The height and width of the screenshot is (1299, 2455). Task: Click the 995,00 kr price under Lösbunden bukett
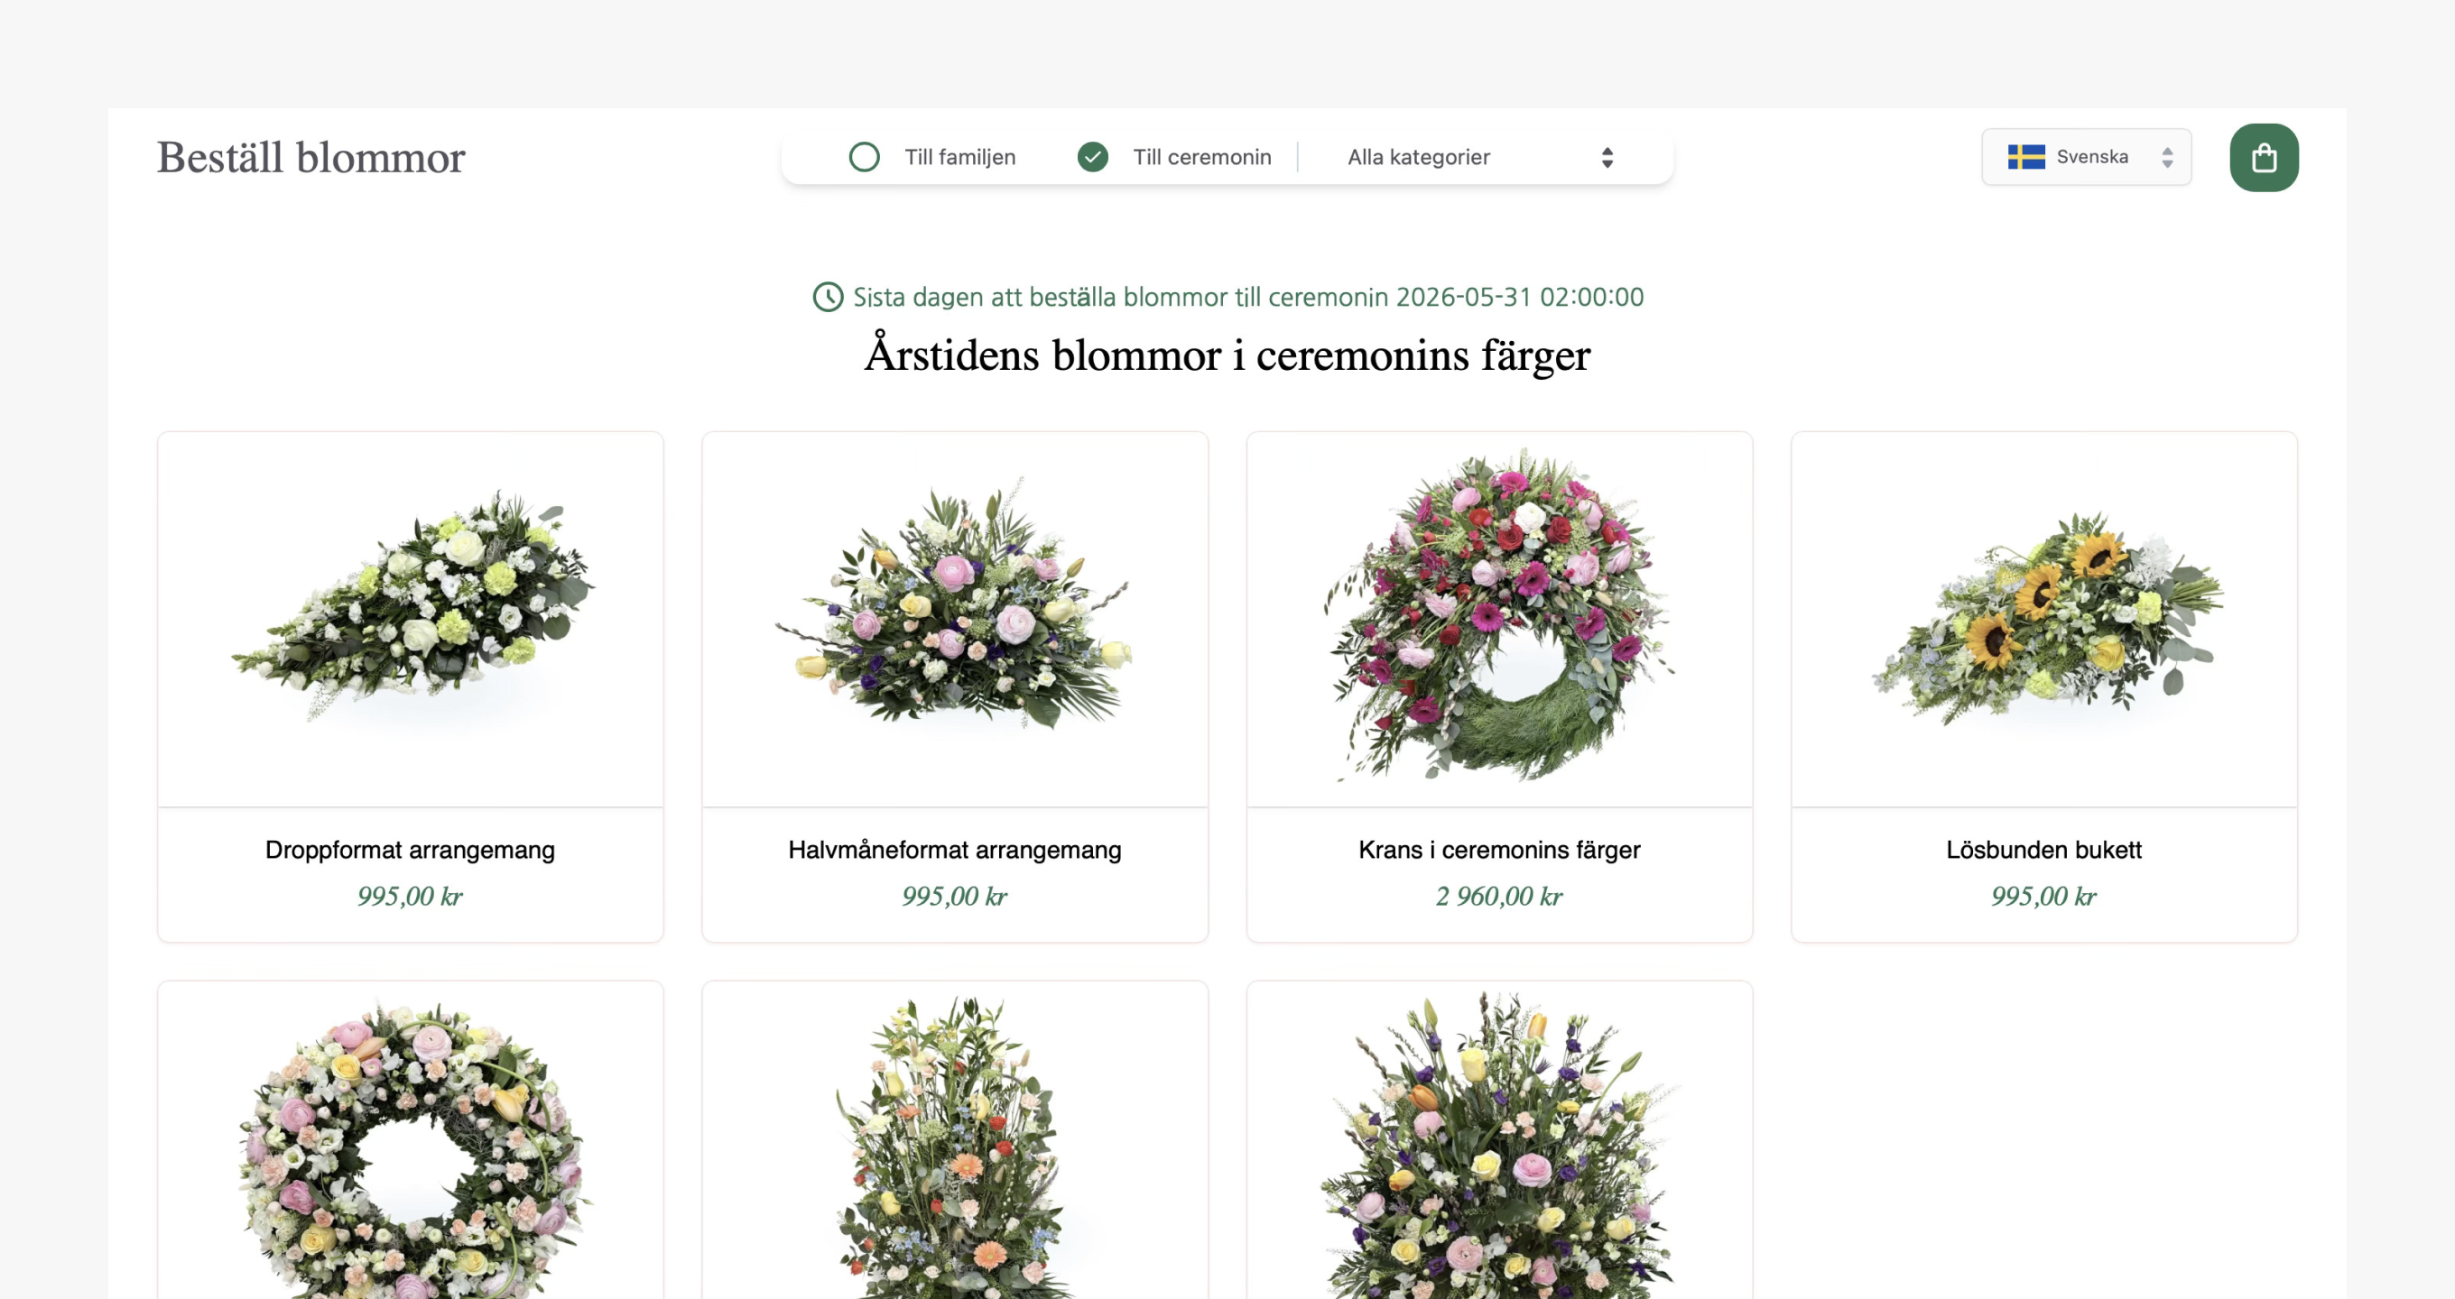tap(2043, 896)
